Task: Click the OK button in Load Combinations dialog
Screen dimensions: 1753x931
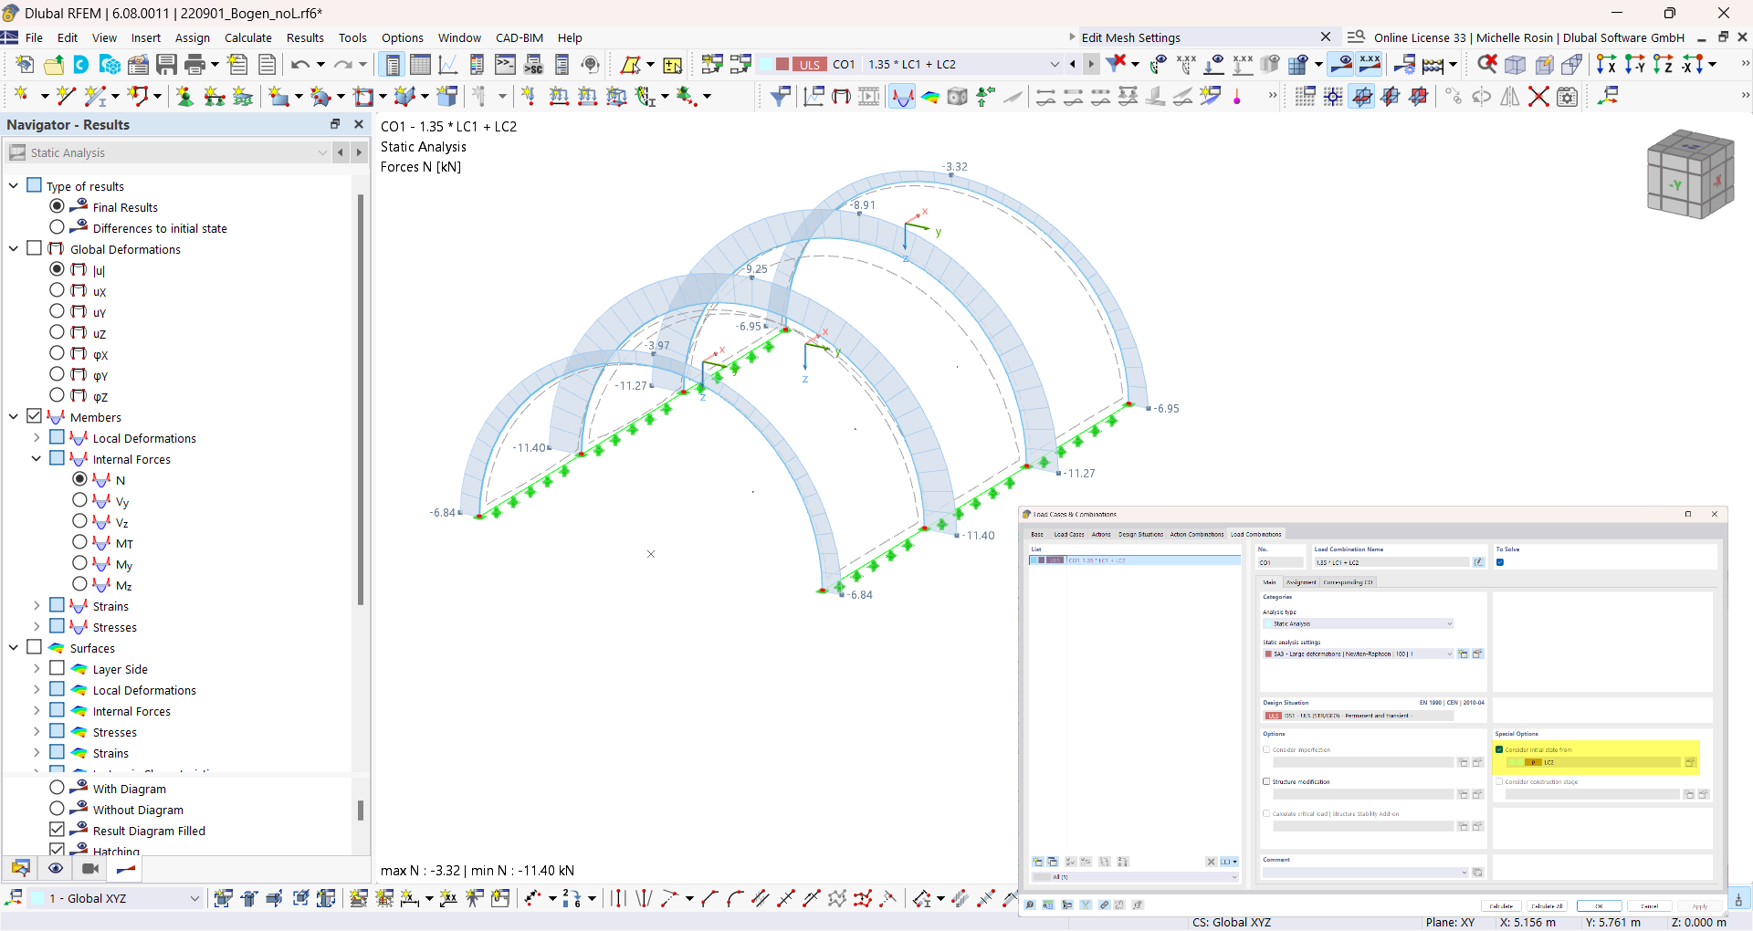Action: pos(1599,906)
